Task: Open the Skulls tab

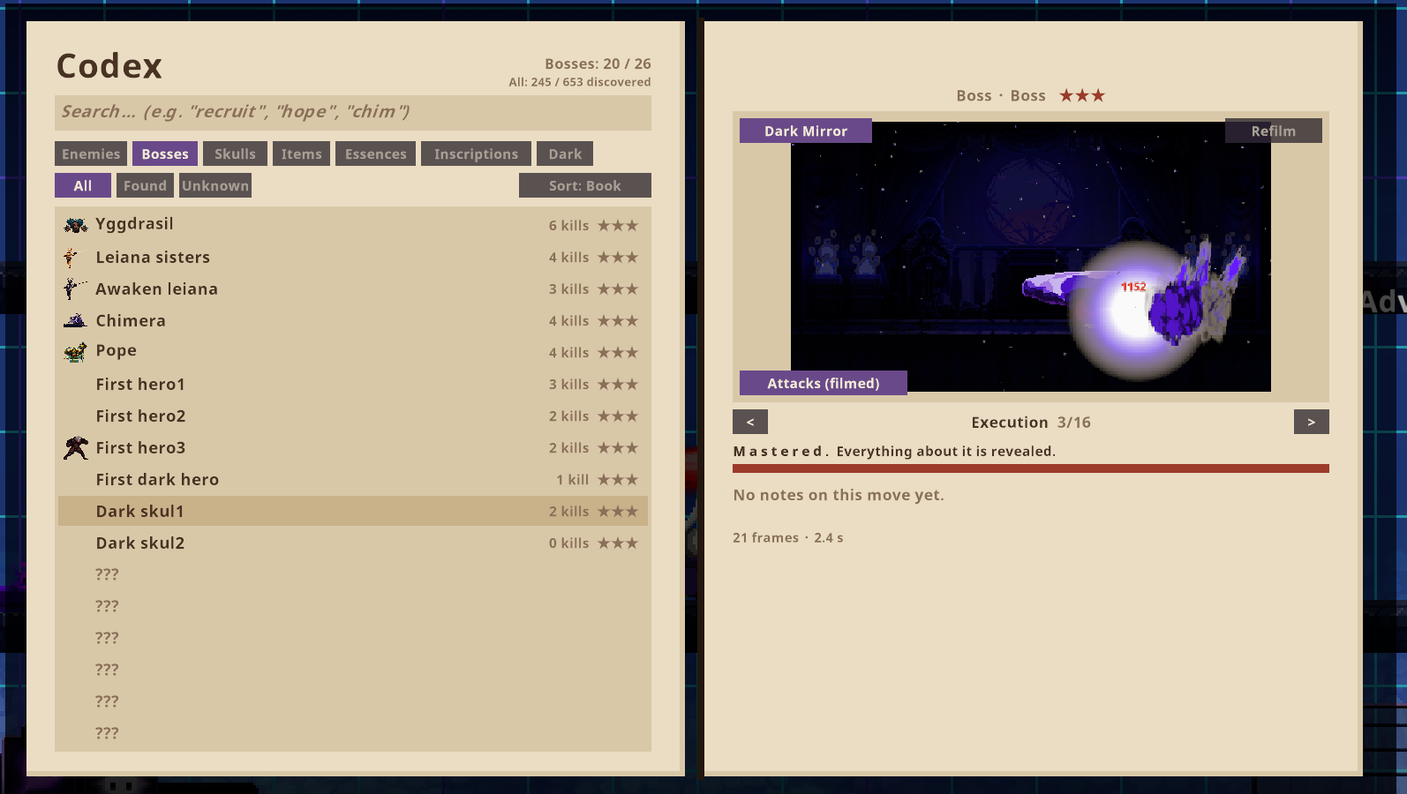Action: point(235,154)
